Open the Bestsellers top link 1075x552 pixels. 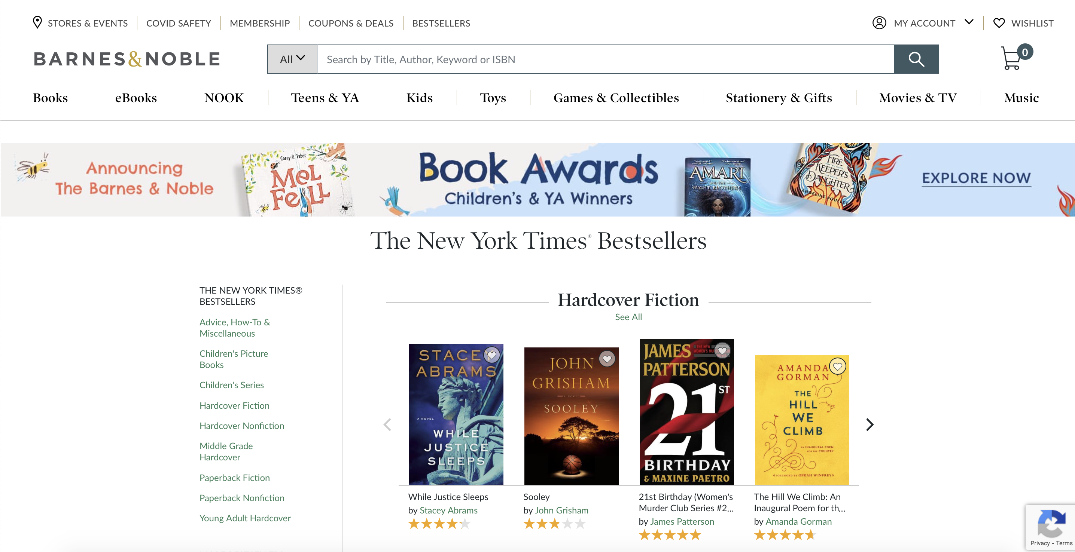coord(441,23)
